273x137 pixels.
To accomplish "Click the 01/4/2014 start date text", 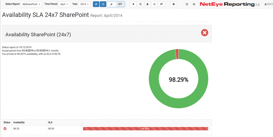I will pyautogui.click(x=28, y=51).
